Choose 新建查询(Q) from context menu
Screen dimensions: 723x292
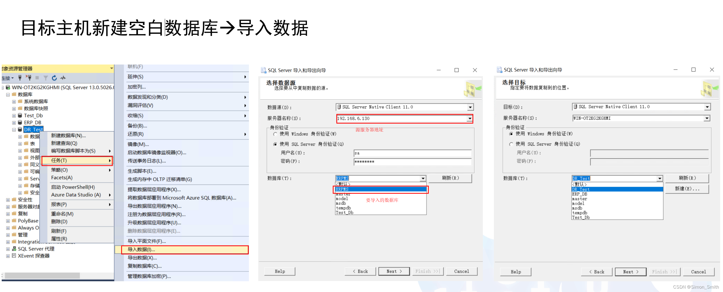(x=77, y=143)
